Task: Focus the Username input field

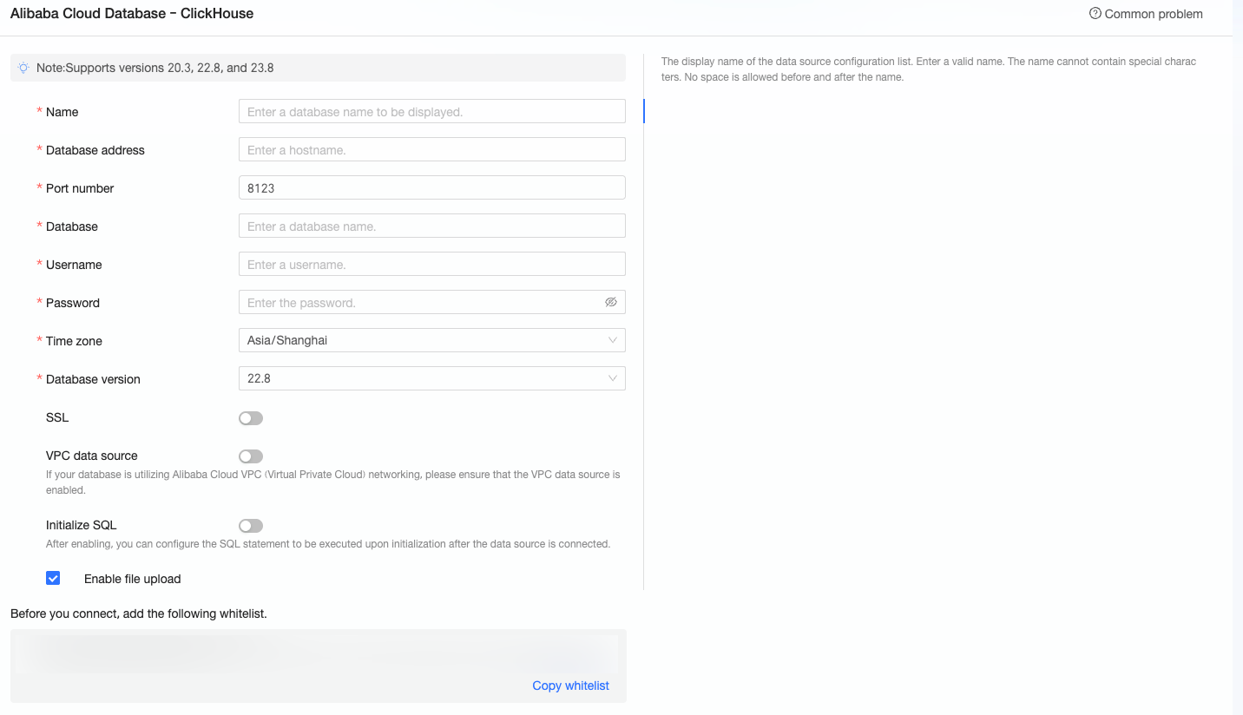Action: pyautogui.click(x=432, y=264)
